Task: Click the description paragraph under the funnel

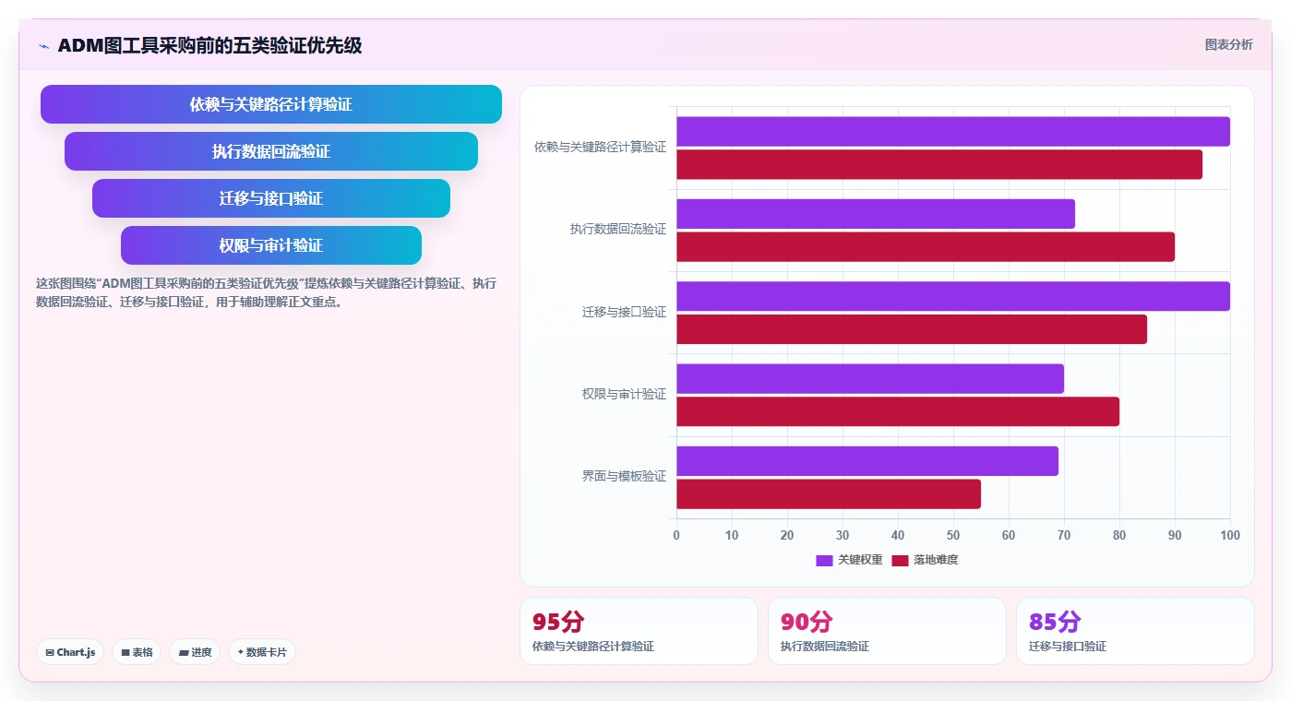Action: [267, 292]
